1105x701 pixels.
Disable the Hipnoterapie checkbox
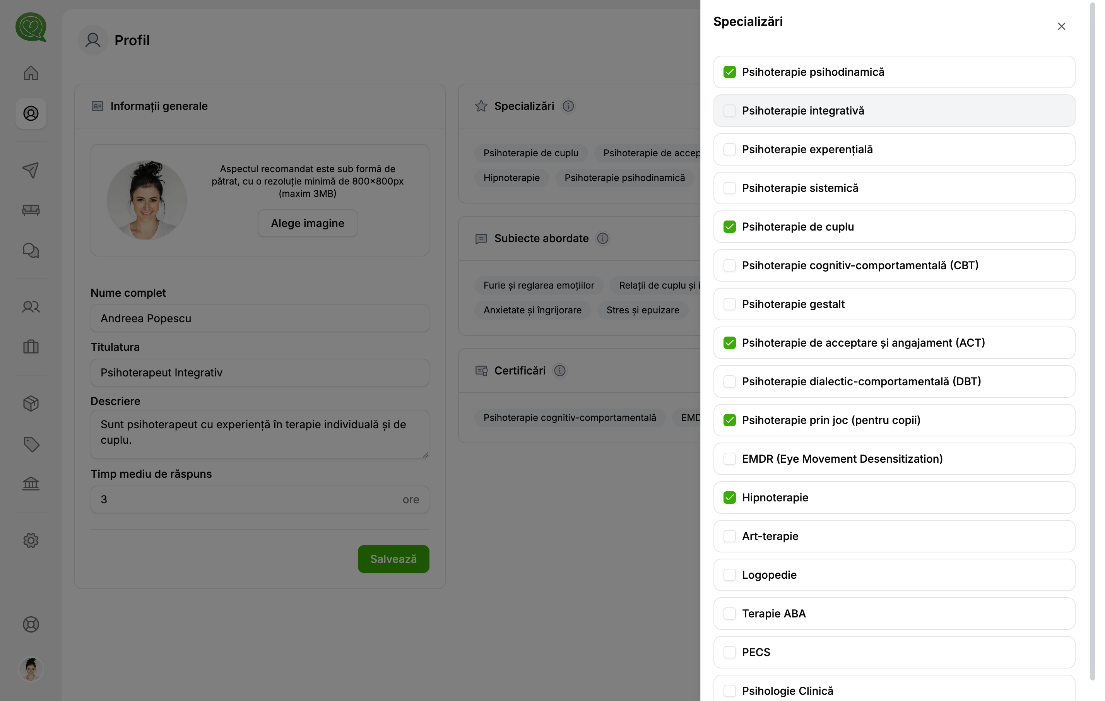730,497
